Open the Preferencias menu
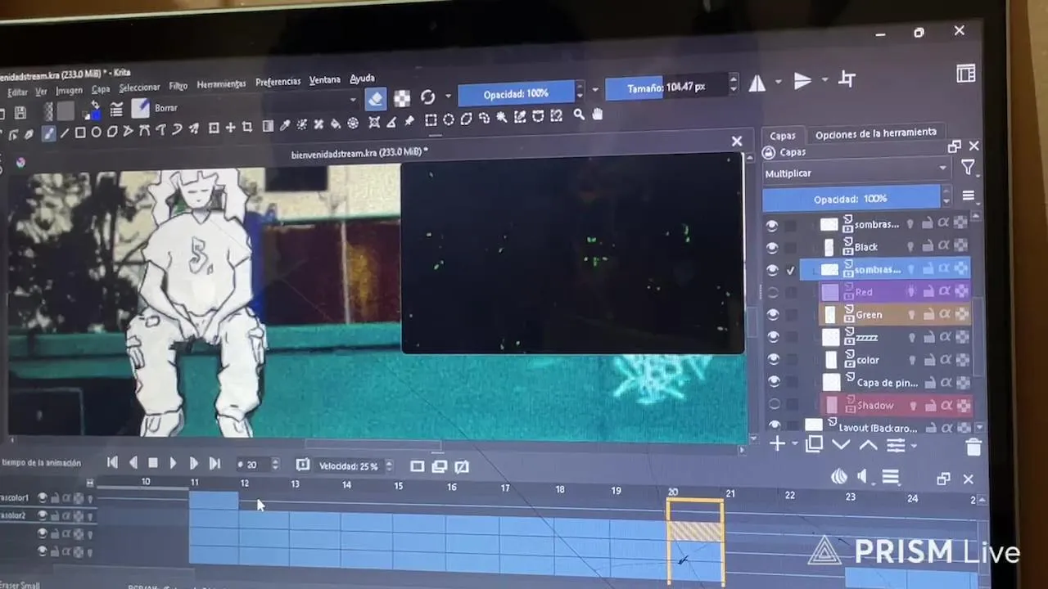The height and width of the screenshot is (589, 1048). pos(278,82)
